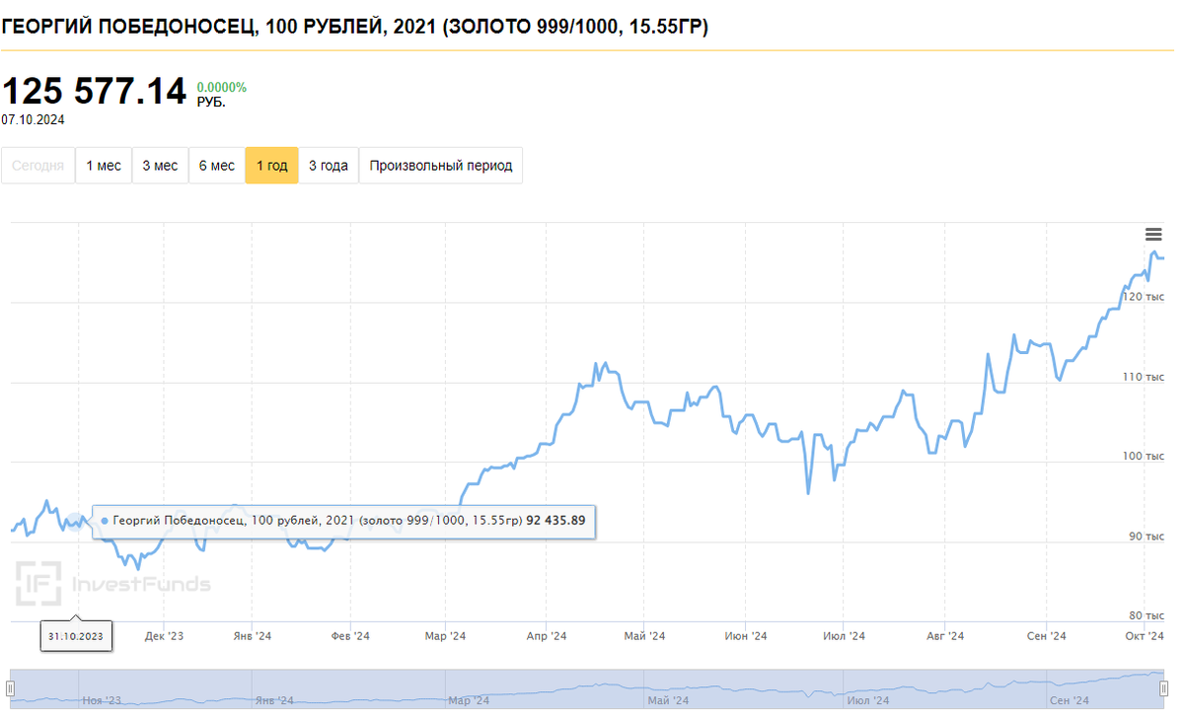Select the Сегодня period option
Image resolution: width=1184 pixels, height=719 pixels.
37,165
